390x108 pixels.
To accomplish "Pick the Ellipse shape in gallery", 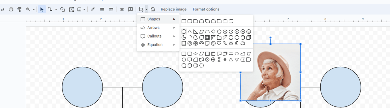I will 184,32.
